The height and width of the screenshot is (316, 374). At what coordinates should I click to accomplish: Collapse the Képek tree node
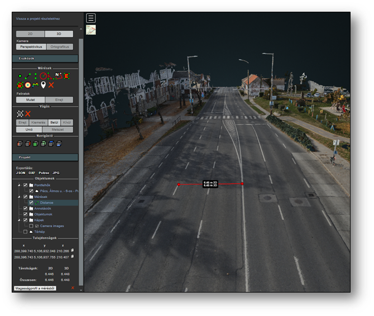coord(19,220)
